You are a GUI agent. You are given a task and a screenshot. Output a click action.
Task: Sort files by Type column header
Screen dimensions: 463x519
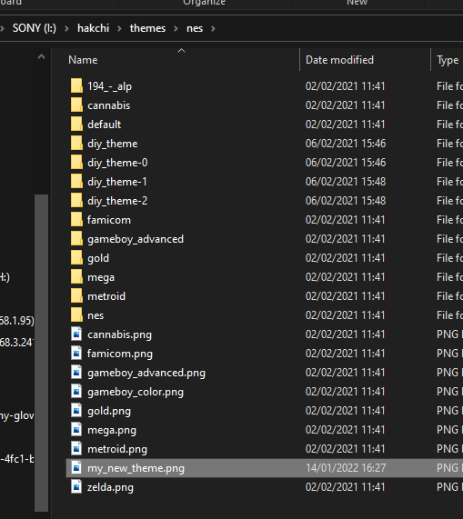pyautogui.click(x=448, y=60)
